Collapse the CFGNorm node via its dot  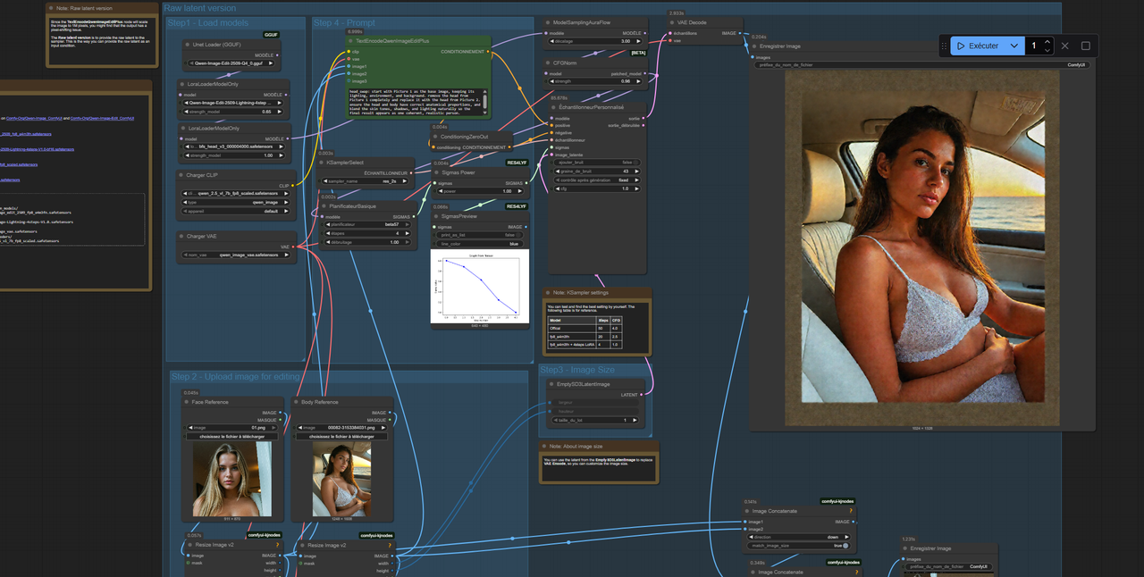coord(548,63)
